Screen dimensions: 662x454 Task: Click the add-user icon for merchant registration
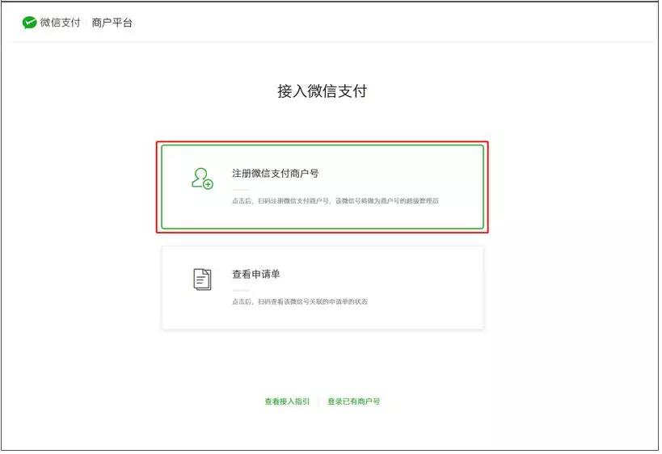pos(202,179)
